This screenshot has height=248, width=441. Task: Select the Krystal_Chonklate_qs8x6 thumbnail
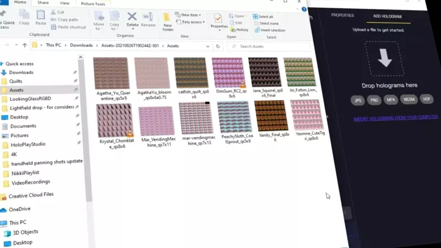tap(114, 121)
